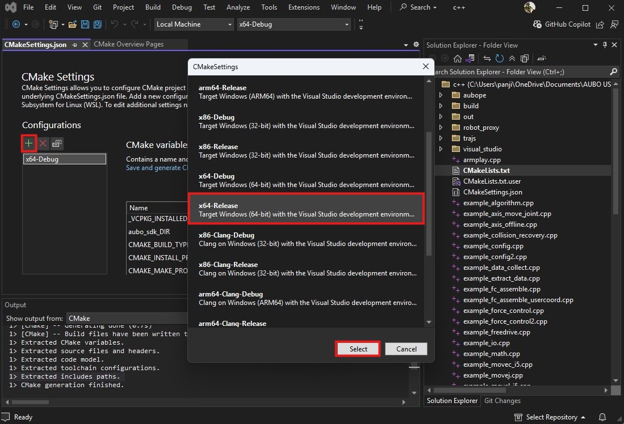Click the Home icon in Solution Explorer
Image resolution: width=624 pixels, height=424 pixels.
click(x=458, y=58)
